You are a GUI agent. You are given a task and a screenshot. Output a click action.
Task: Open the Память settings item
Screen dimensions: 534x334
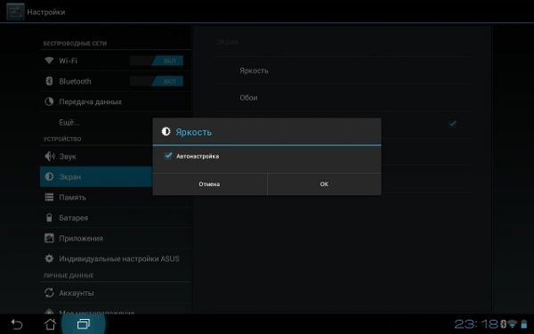tap(115, 197)
